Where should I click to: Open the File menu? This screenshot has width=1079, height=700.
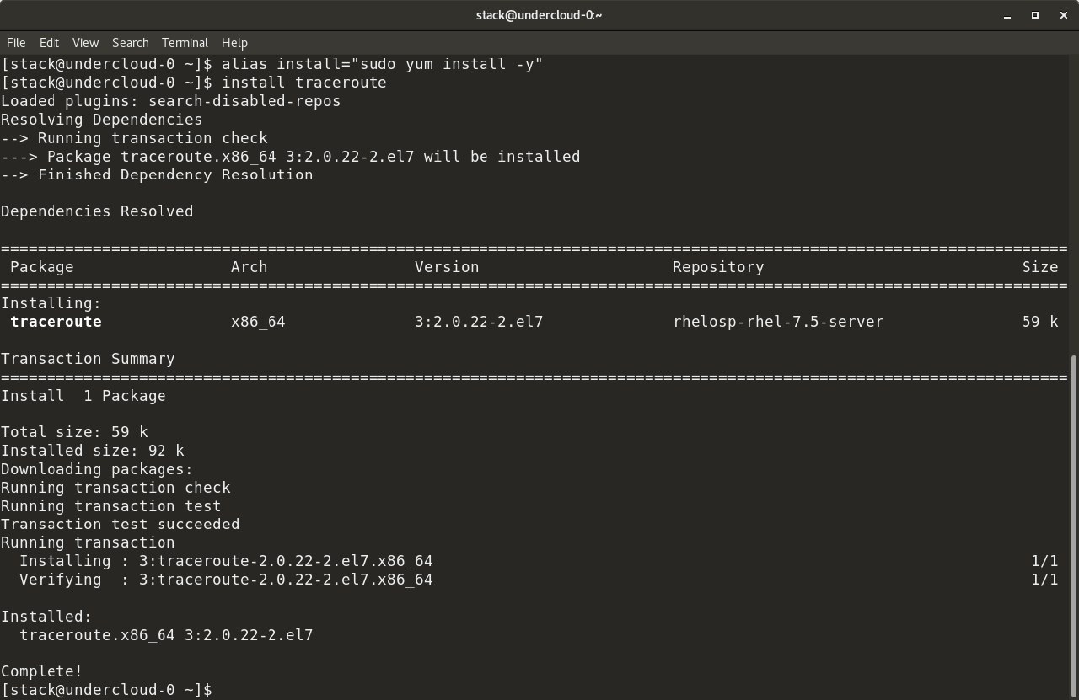[x=15, y=42]
